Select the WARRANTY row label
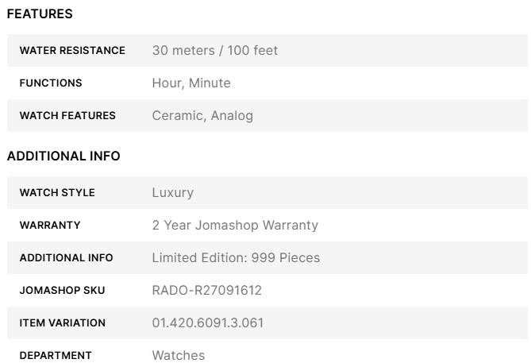531x363 pixels. [x=50, y=226]
